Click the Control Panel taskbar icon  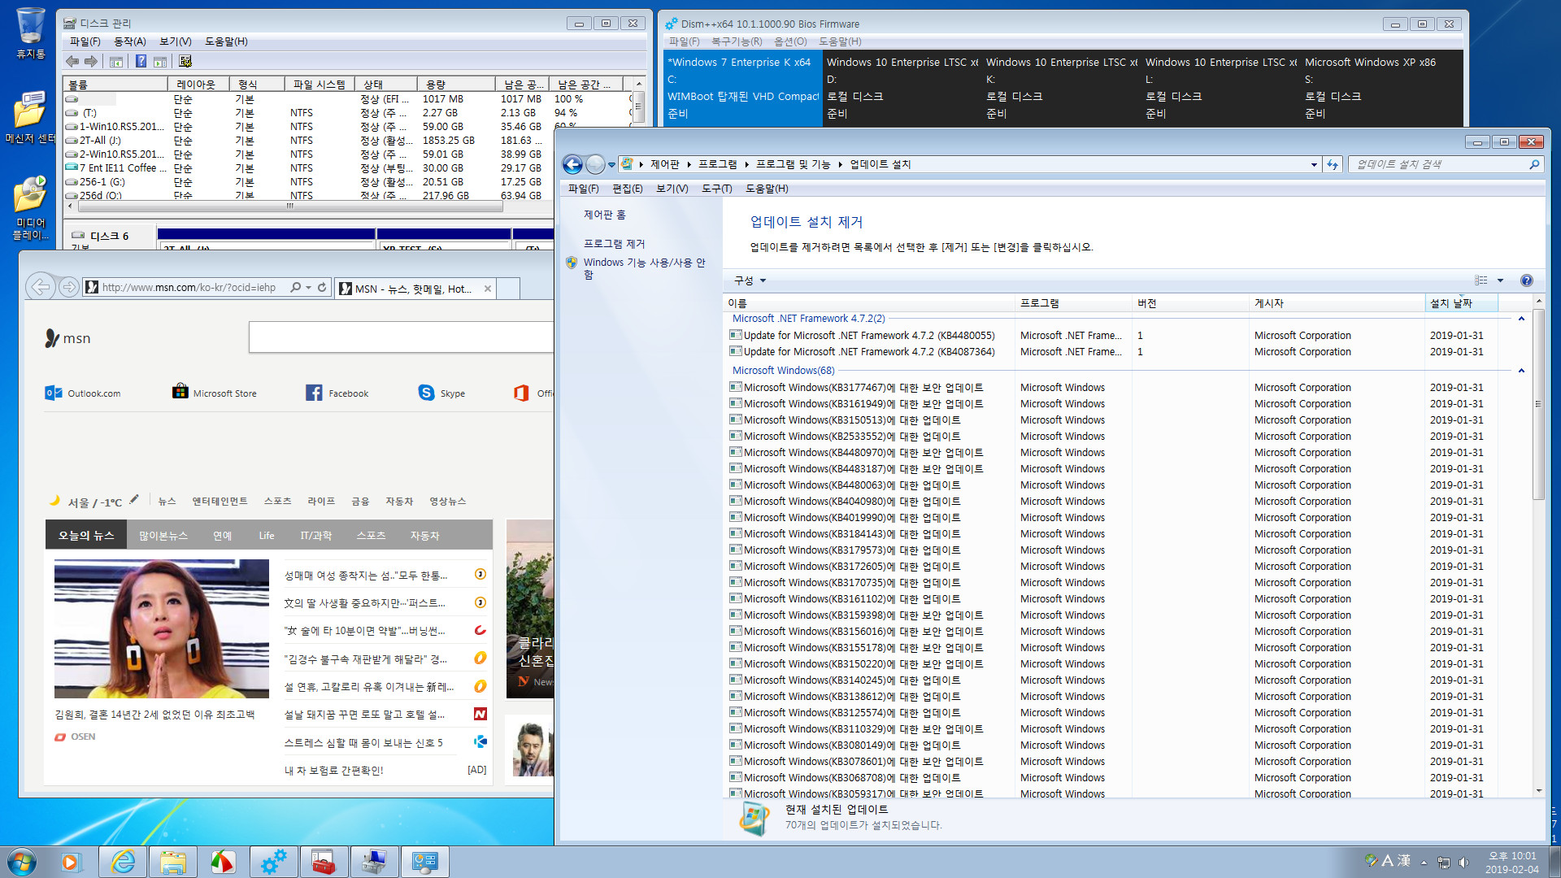(424, 862)
